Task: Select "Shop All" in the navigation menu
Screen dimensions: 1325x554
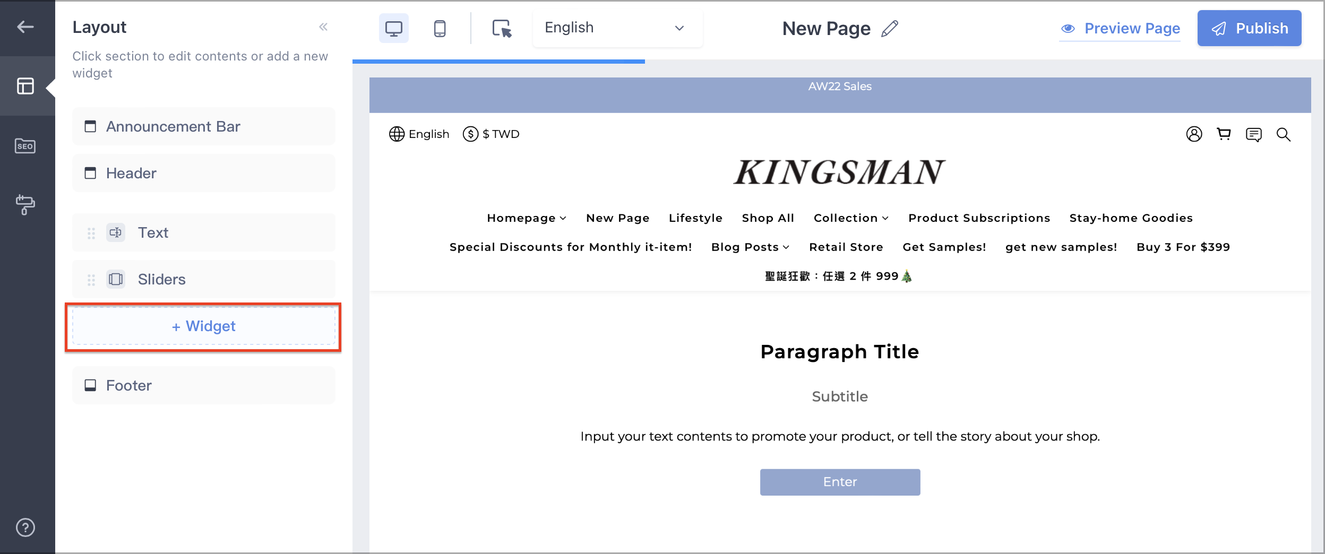Action: point(768,218)
